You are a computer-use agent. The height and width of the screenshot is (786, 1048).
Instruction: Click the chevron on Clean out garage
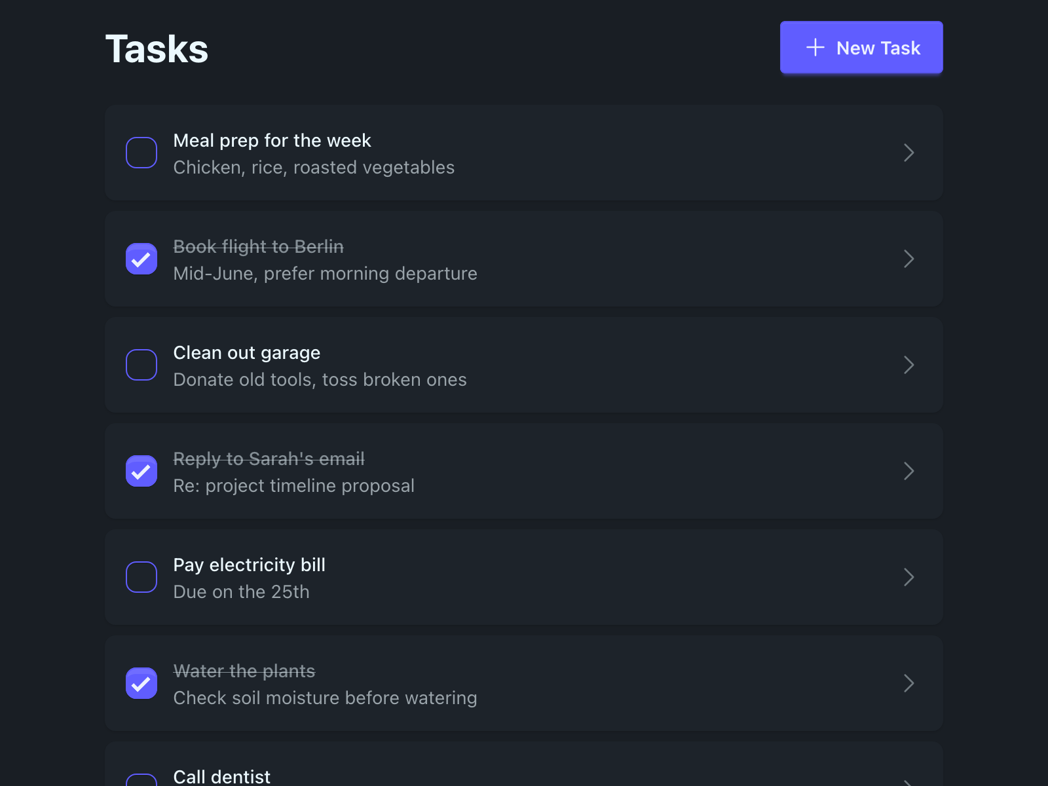pyautogui.click(x=908, y=365)
